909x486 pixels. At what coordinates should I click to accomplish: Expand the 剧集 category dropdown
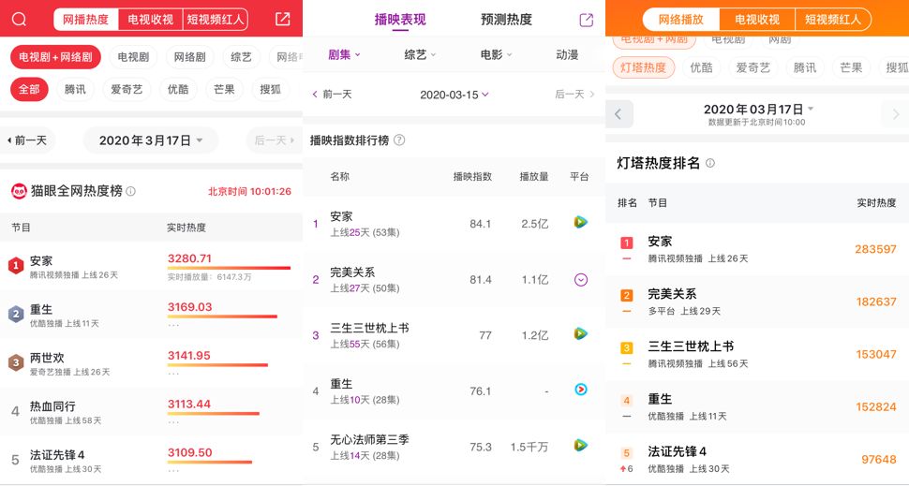pyautogui.click(x=344, y=55)
